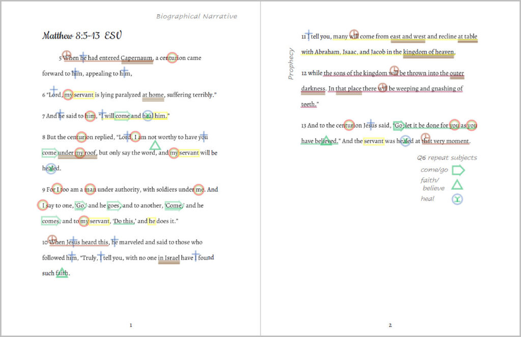Click the green triangle in the faith/believe legend

tap(457, 185)
